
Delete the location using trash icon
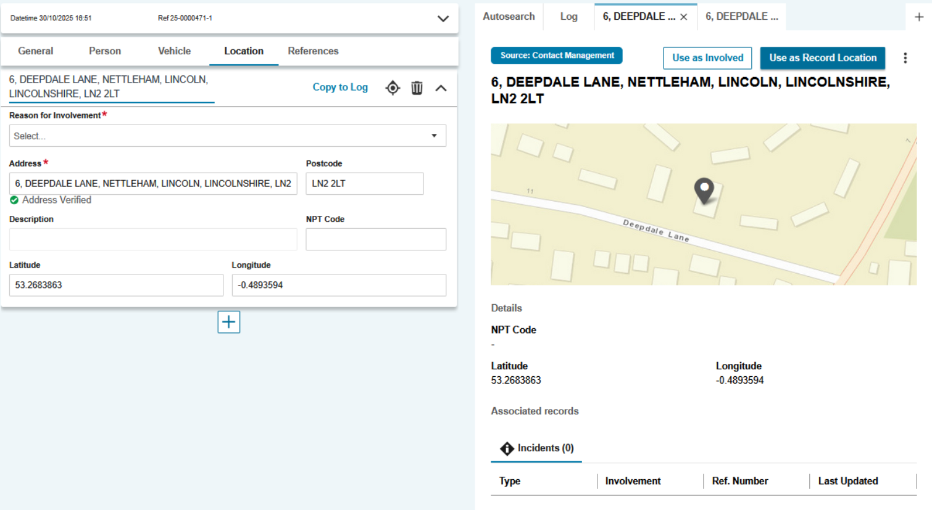pos(417,88)
